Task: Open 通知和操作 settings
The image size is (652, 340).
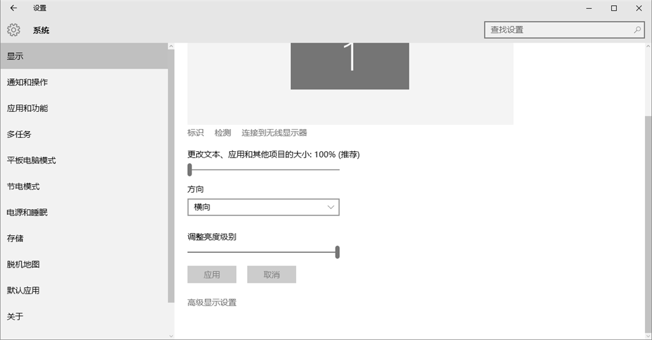Action: 84,82
